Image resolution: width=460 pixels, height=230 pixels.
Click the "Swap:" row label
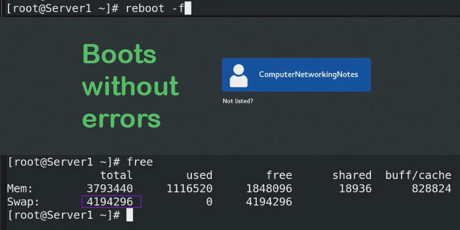(23, 202)
